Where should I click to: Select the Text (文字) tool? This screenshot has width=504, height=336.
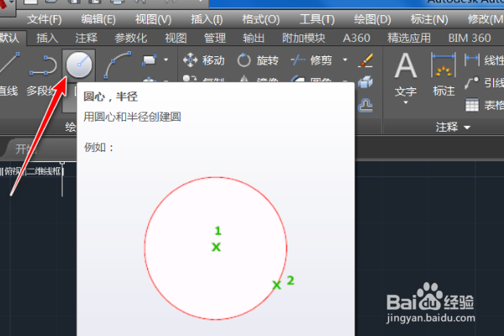(x=406, y=75)
